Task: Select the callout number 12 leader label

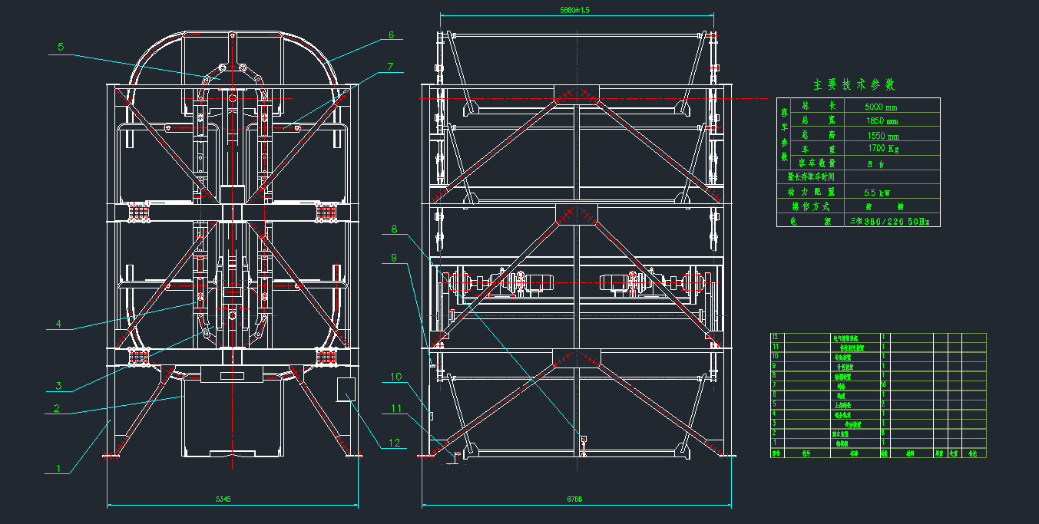Action: point(395,442)
